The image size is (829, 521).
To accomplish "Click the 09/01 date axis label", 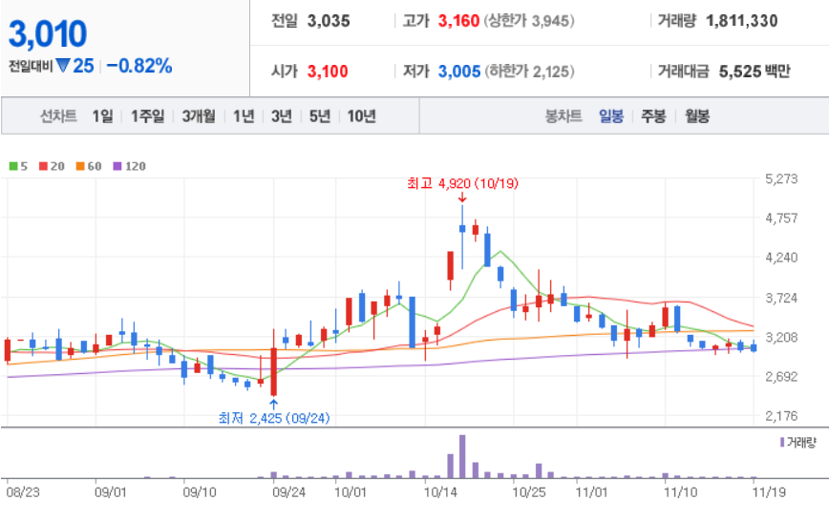I will 111,492.
